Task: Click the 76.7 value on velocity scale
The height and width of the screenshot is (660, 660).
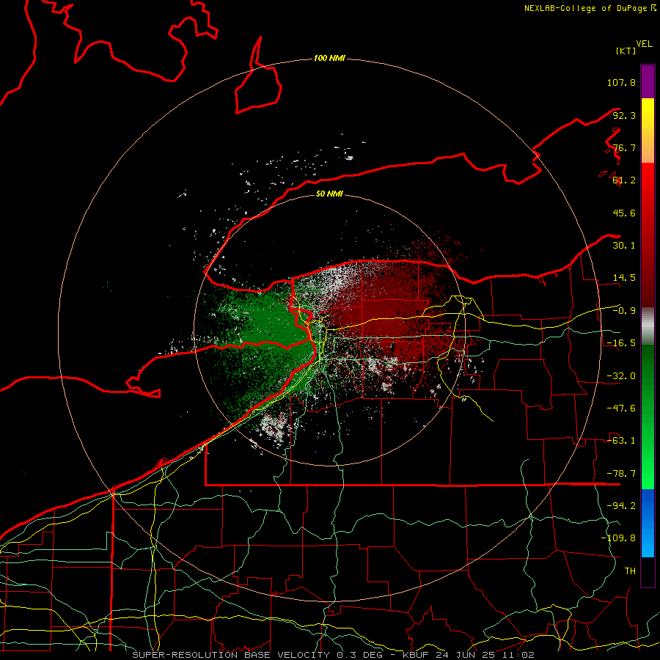Action: tap(624, 147)
